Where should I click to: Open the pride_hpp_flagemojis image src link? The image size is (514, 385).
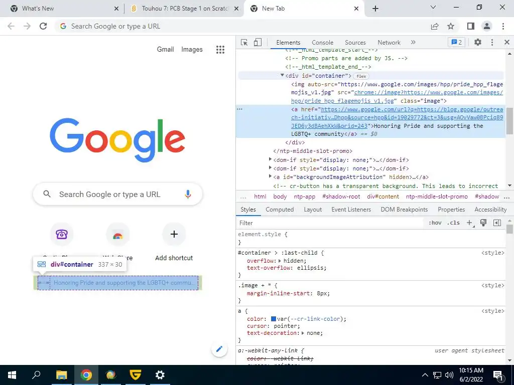397,97
